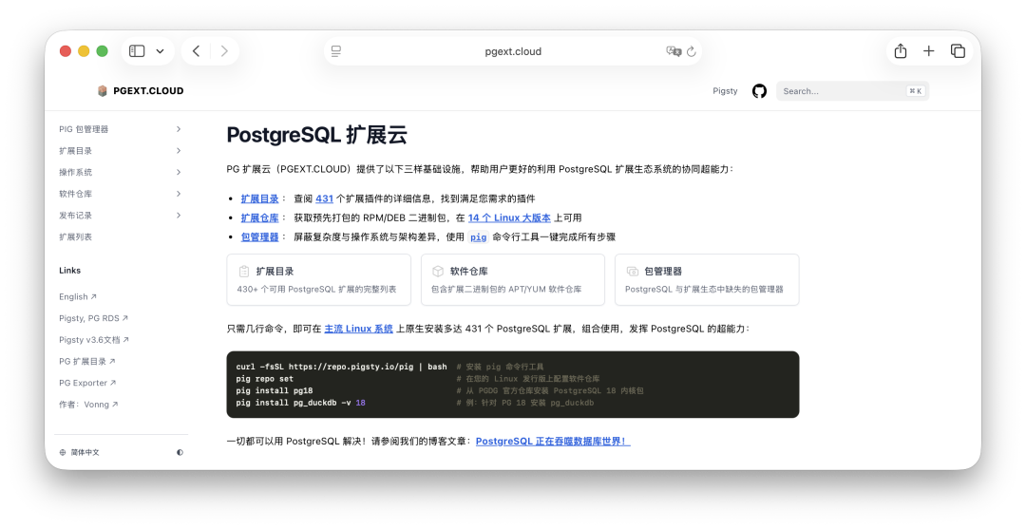Open the Share icon in Safari toolbar
1026x529 pixels.
(x=901, y=51)
